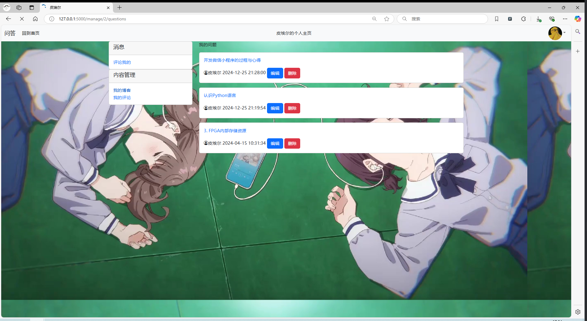Add this page to favorites star
The width and height of the screenshot is (587, 321).
point(387,19)
